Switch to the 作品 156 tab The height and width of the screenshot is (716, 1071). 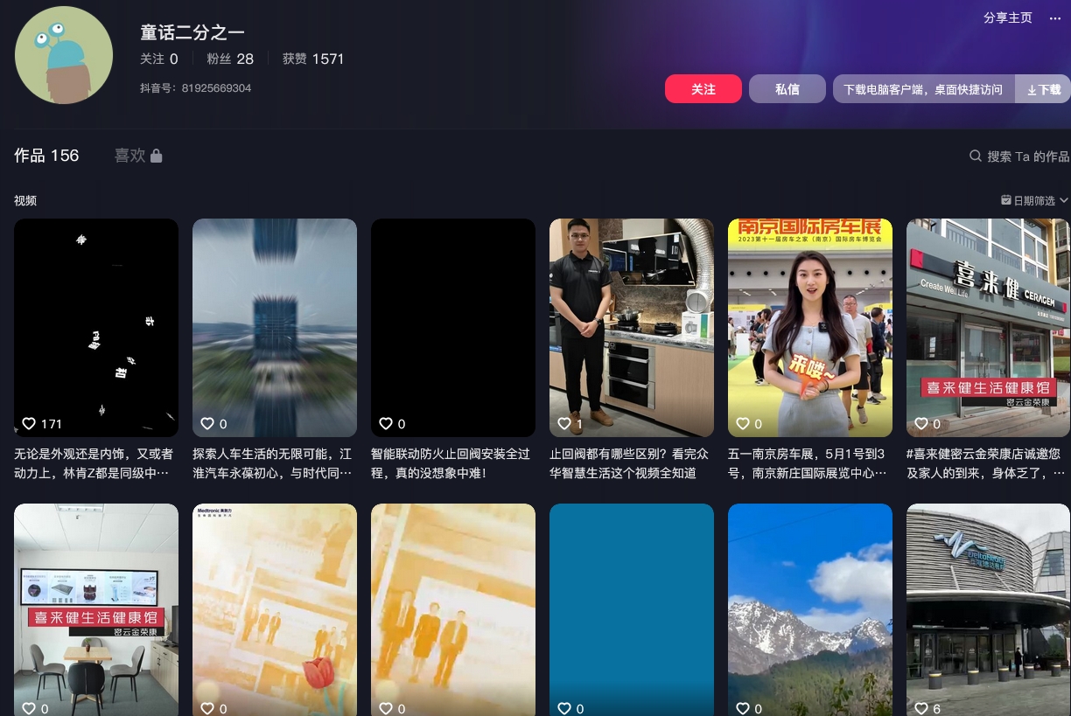(46, 156)
